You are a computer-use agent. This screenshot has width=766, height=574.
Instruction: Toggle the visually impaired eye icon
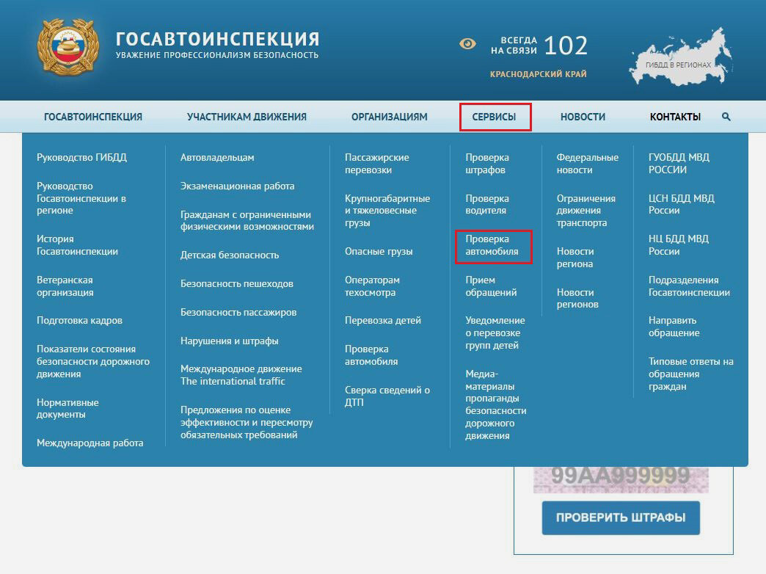(x=467, y=44)
